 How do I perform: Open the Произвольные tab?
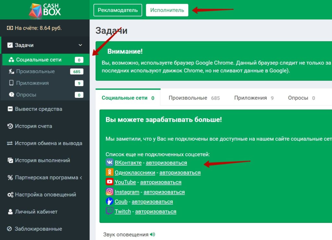point(194,98)
